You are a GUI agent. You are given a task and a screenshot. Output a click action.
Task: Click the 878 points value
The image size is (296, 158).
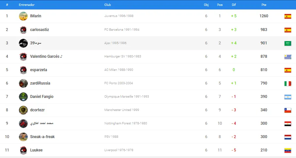click(264, 56)
